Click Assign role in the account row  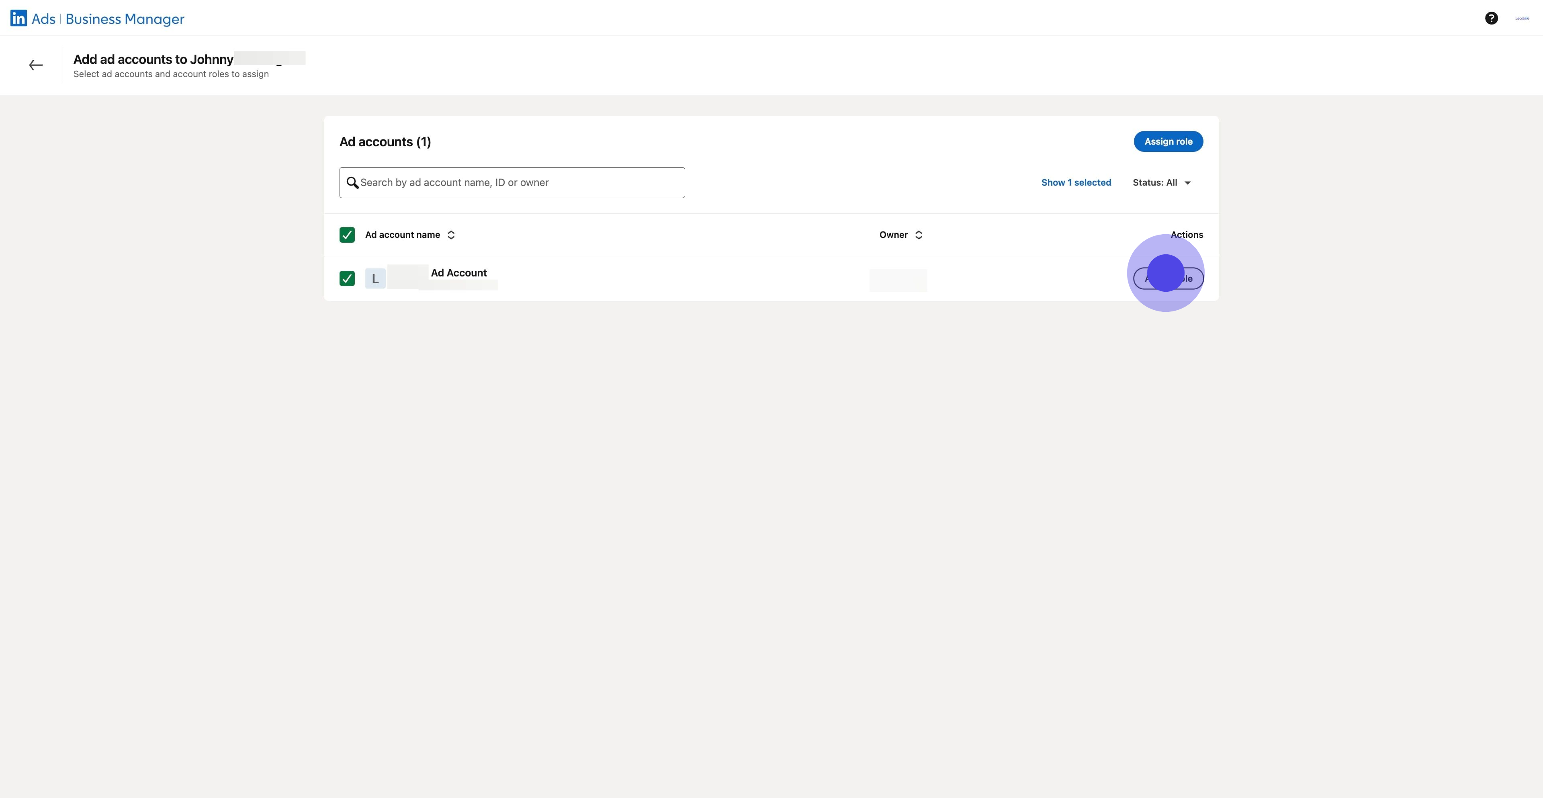click(1168, 278)
